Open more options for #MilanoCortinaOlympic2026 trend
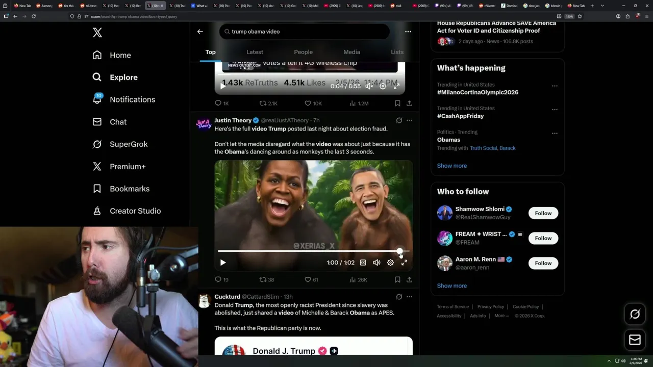653x367 pixels. pyautogui.click(x=555, y=86)
